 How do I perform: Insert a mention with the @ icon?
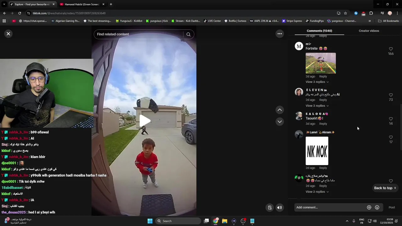(x=369, y=207)
